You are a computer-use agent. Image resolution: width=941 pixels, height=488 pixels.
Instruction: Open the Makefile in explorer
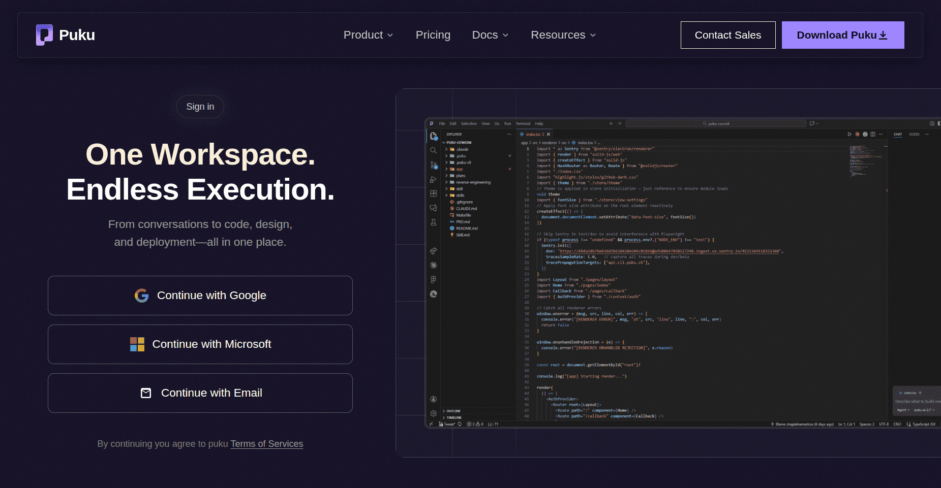461,215
